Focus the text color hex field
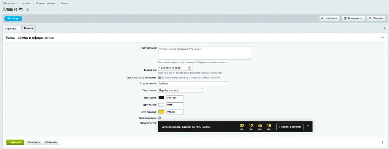Image resolution: width=389 pixels, height=149 pixels. pos(175,105)
